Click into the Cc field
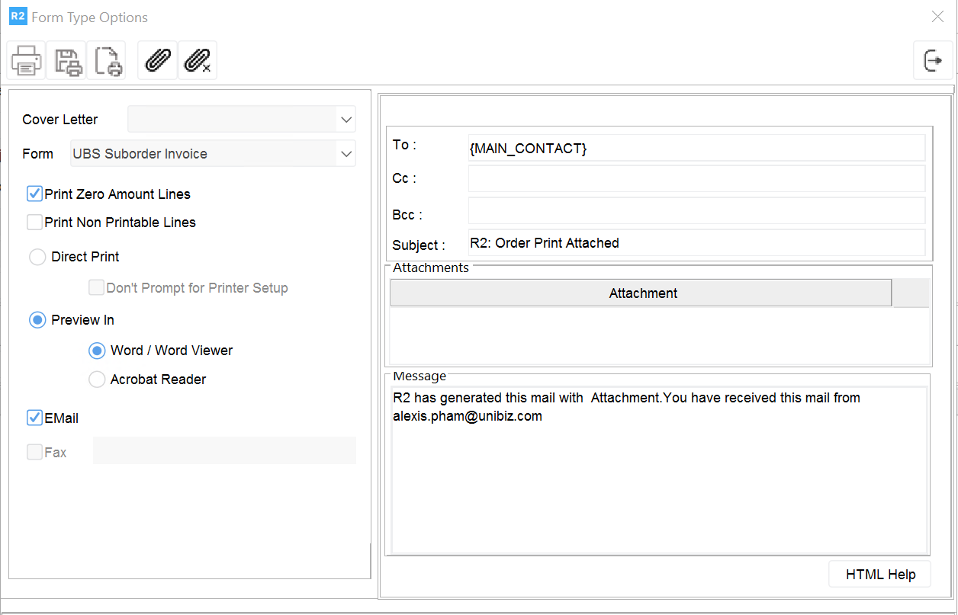958x615 pixels. coord(696,179)
